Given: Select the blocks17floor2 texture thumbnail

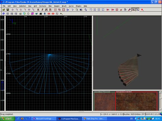Looking at the screenshot, I should pos(105,101).
